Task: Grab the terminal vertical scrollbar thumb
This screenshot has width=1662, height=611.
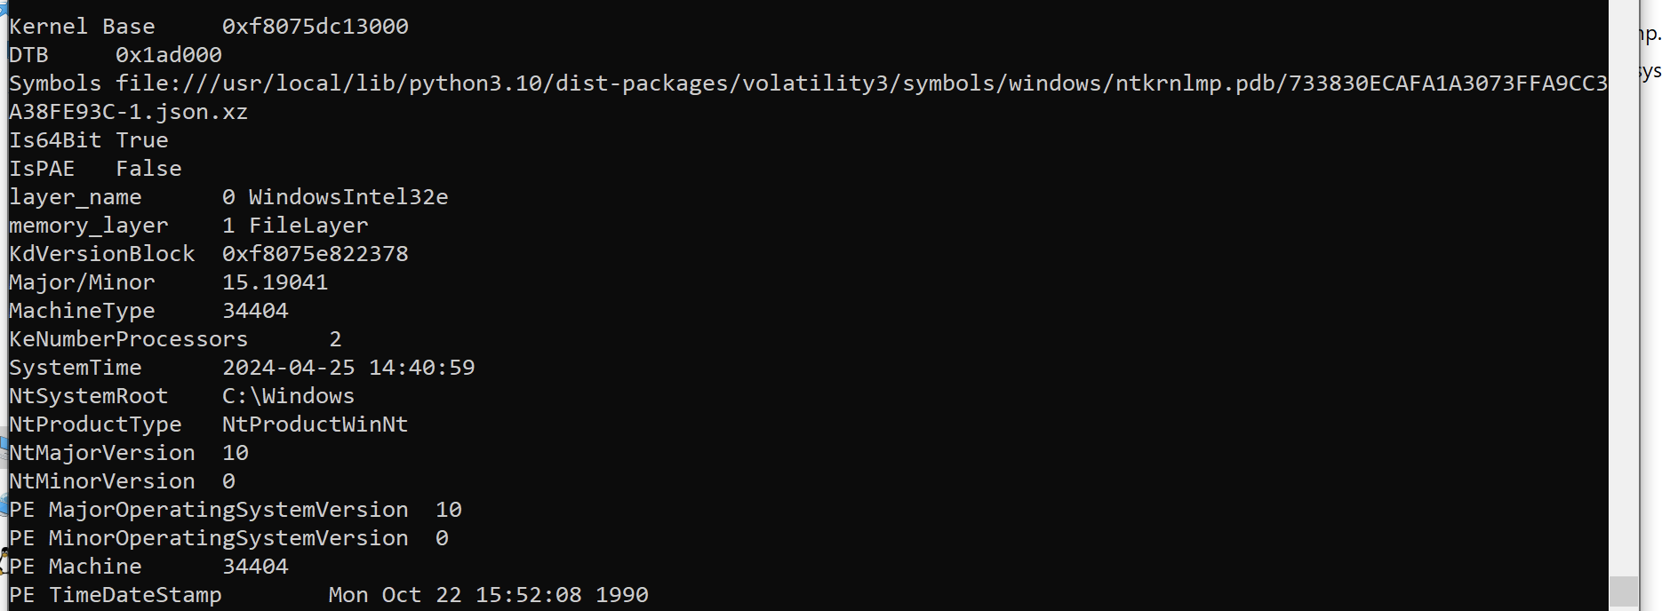Action: click(x=1623, y=591)
